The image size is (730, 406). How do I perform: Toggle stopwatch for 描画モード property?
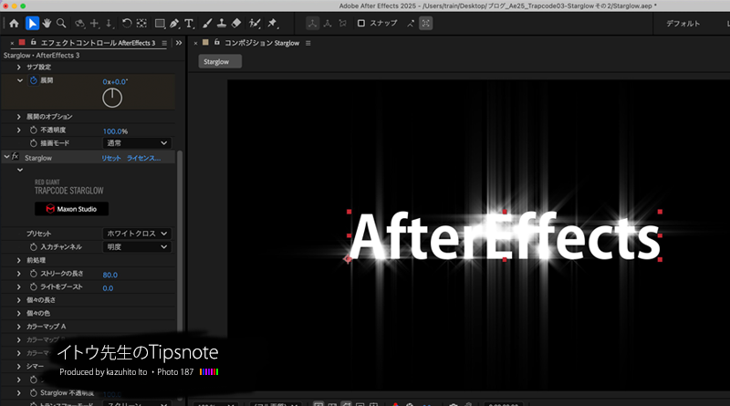click(34, 143)
